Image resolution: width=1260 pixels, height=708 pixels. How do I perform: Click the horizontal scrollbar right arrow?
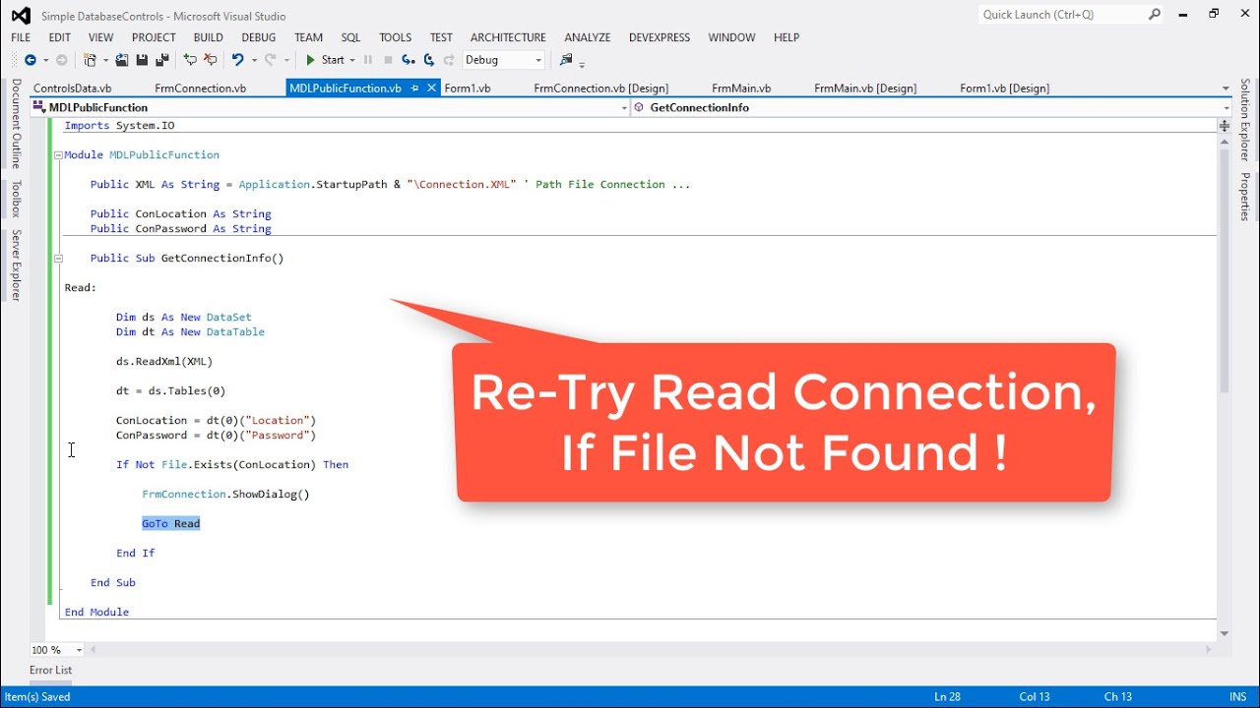pos(1209,650)
